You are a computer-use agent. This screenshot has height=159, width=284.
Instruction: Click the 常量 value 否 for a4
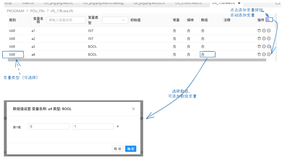tap(175, 54)
